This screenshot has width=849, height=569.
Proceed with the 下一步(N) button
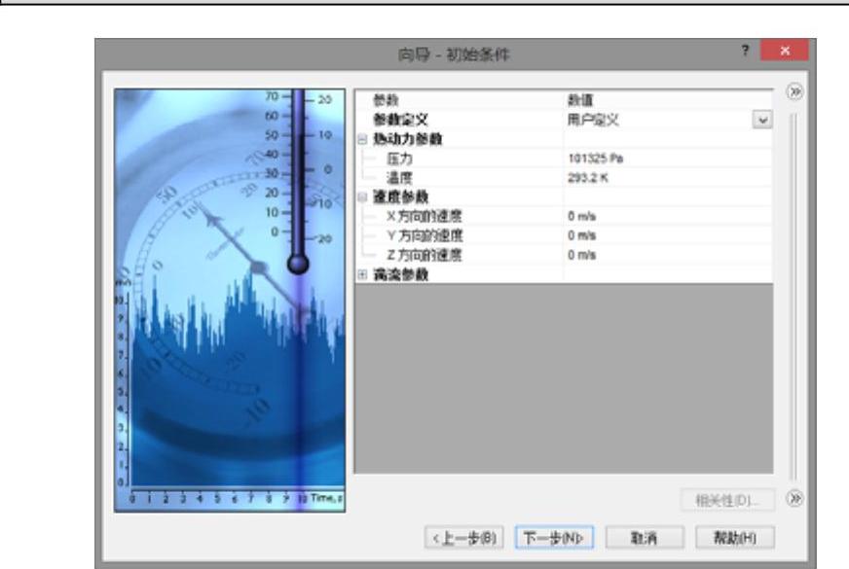[554, 538]
